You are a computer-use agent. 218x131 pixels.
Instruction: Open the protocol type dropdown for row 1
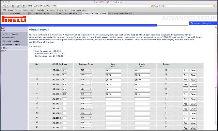86,70
